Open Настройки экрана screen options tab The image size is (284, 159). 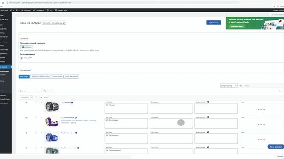[x=277, y=14]
